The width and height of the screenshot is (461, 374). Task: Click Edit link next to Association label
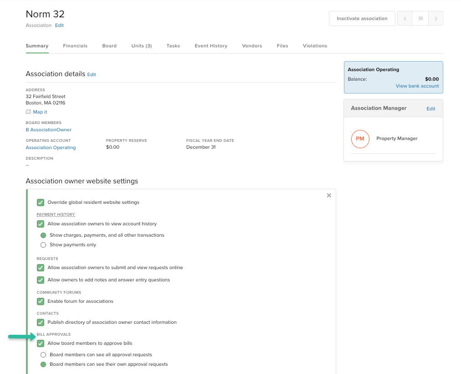pyautogui.click(x=59, y=25)
